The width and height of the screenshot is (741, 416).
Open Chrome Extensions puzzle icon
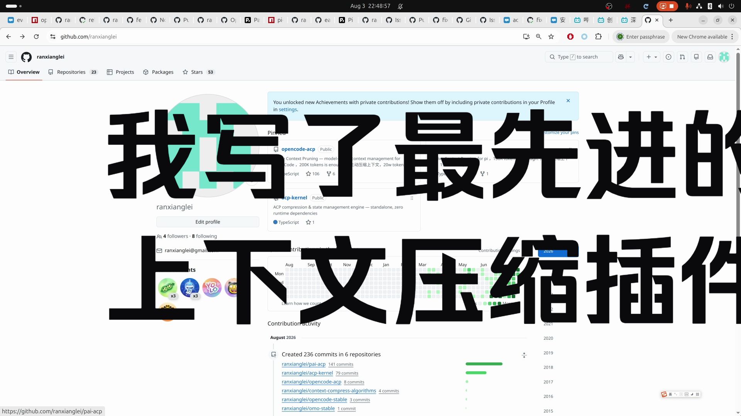(598, 37)
